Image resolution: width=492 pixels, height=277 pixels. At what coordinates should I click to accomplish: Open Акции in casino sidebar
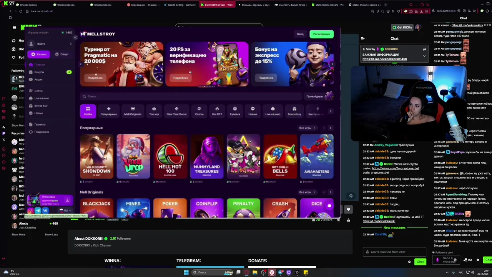click(38, 80)
